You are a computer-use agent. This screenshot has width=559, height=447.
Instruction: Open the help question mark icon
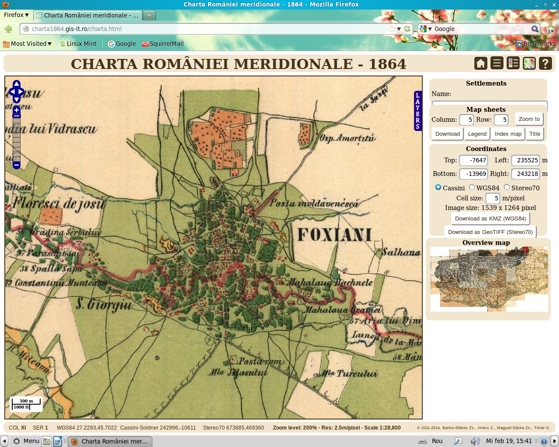click(x=545, y=63)
